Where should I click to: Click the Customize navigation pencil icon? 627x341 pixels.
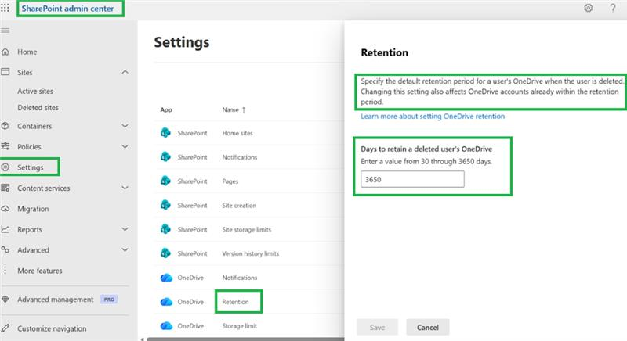(x=5, y=328)
